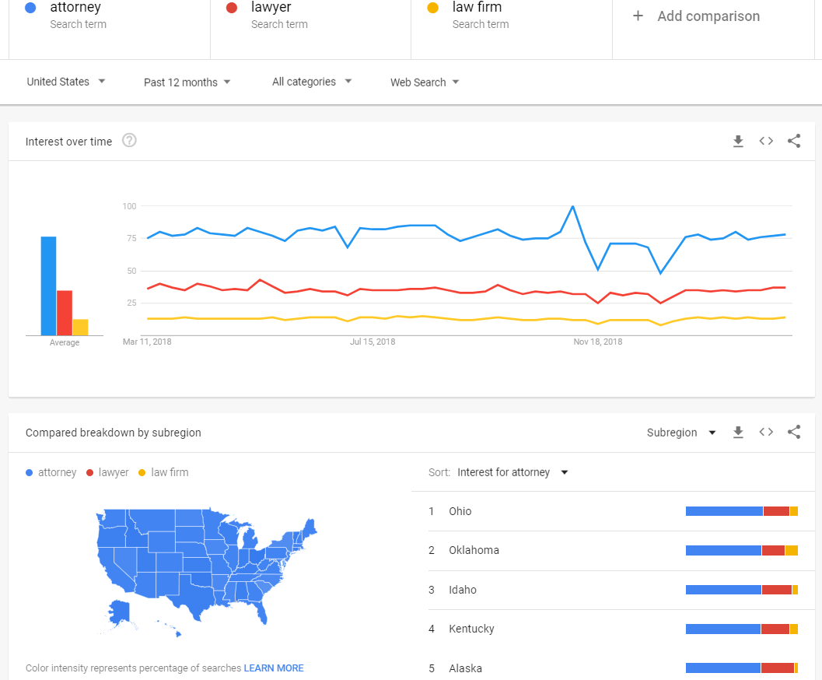Follow the LEARN MORE link
This screenshot has height=680, width=822.
point(274,668)
